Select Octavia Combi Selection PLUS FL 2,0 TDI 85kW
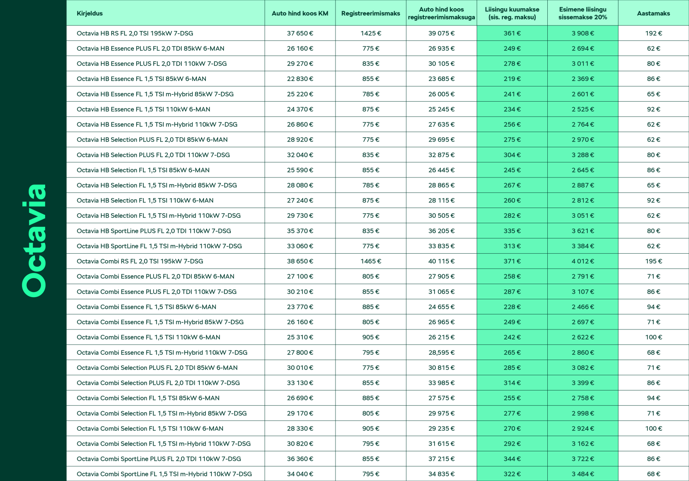This screenshot has width=689, height=481. (x=157, y=368)
